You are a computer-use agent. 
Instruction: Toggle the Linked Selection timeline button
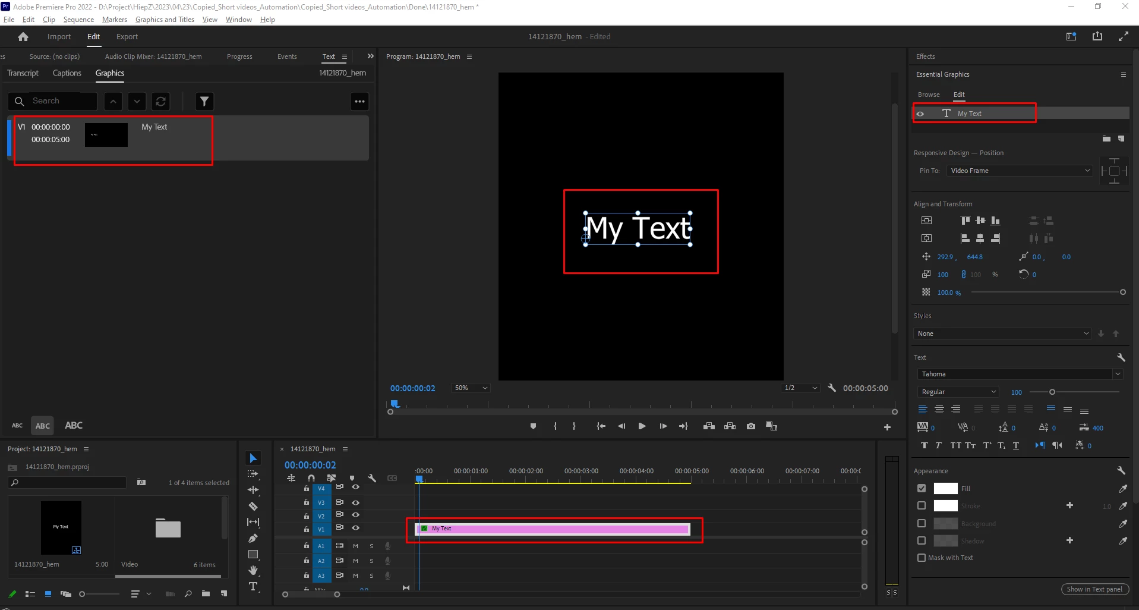pos(332,478)
